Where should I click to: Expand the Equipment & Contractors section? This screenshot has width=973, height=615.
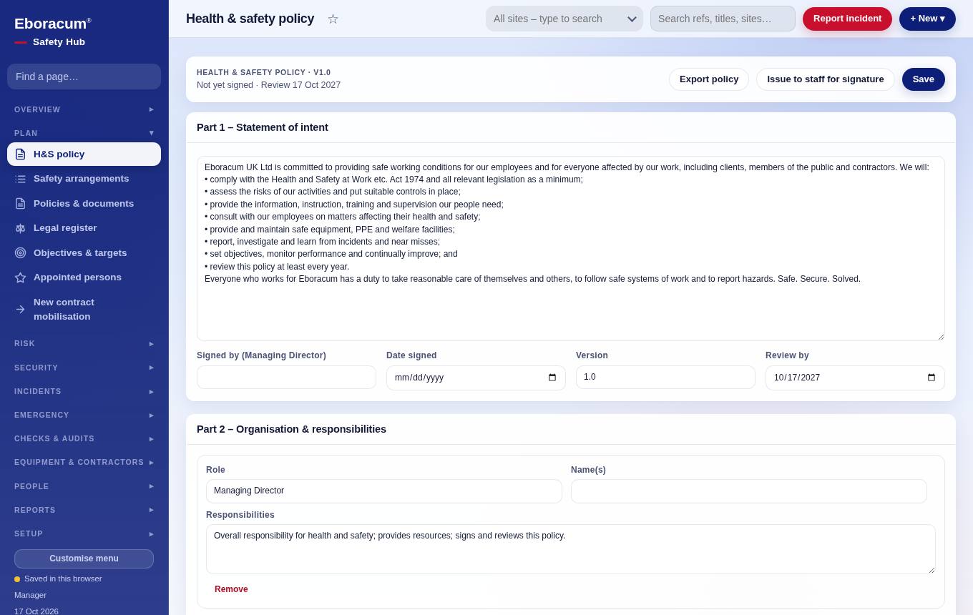84,463
